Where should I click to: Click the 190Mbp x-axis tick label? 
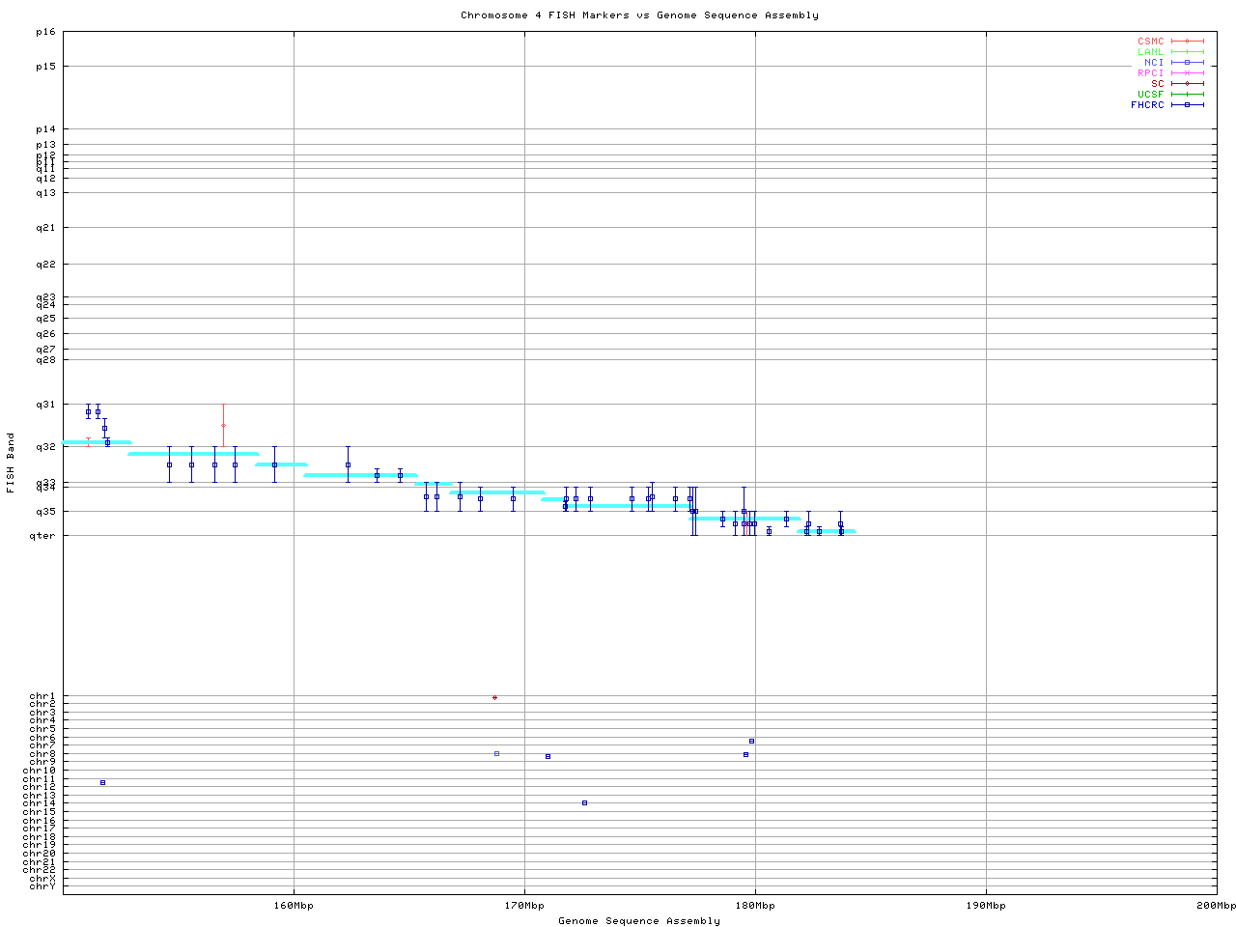[986, 906]
